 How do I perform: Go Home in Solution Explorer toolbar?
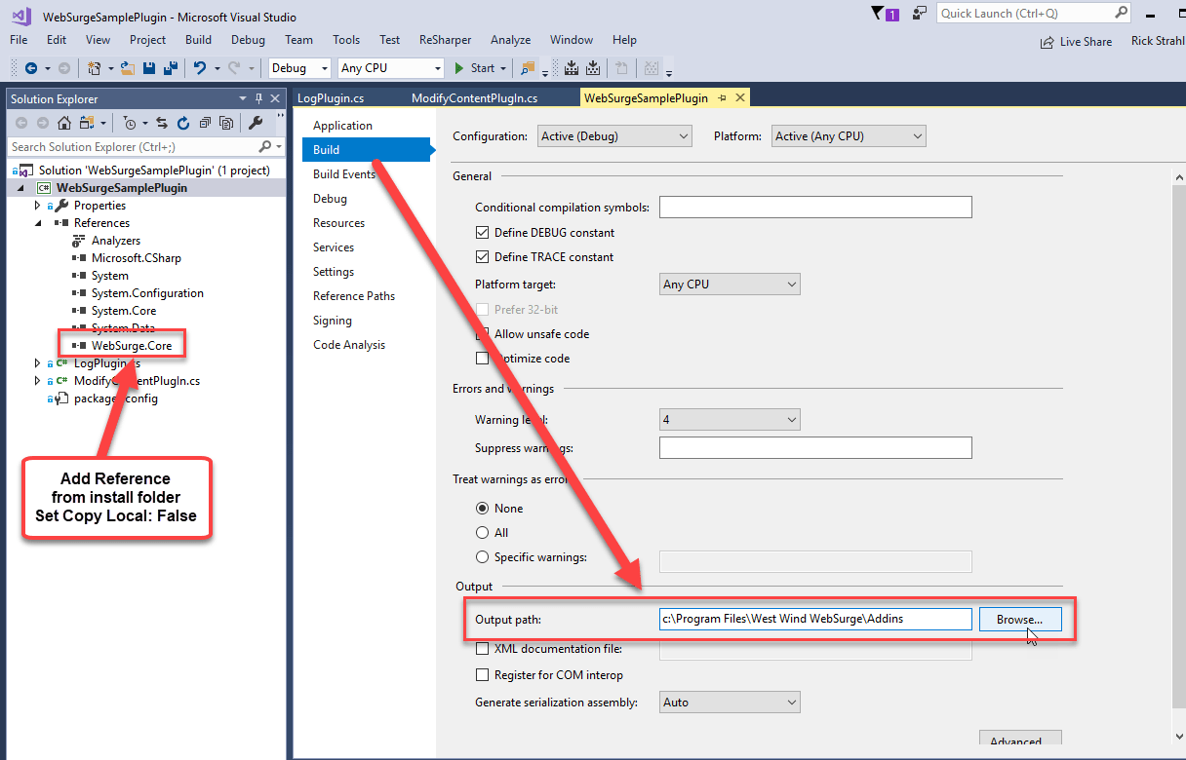coord(64,123)
